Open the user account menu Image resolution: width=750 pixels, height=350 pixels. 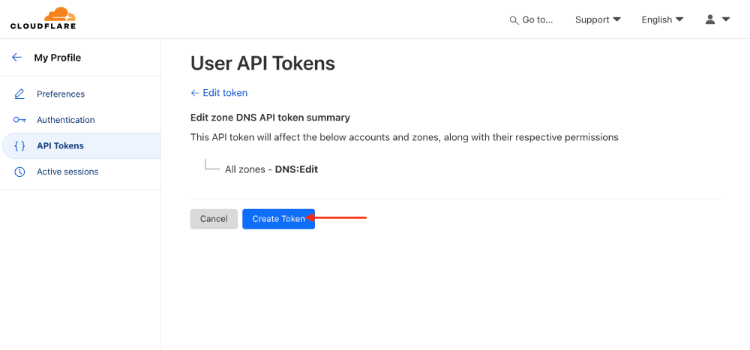(718, 19)
